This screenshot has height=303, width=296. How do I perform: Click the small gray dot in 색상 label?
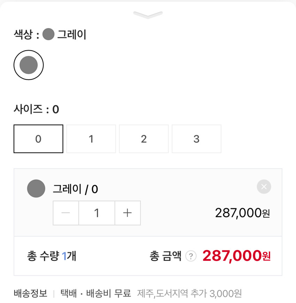tap(48, 34)
